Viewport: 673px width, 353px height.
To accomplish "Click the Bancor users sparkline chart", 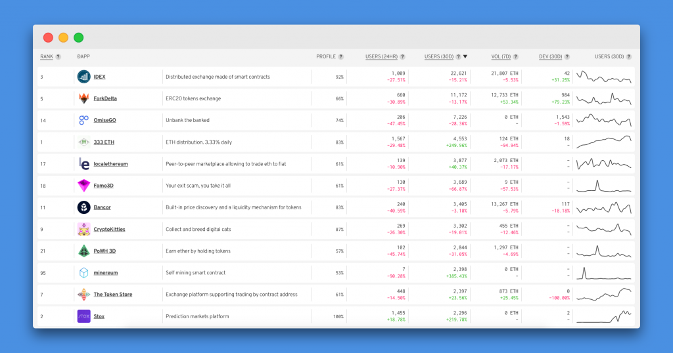I will [x=603, y=207].
